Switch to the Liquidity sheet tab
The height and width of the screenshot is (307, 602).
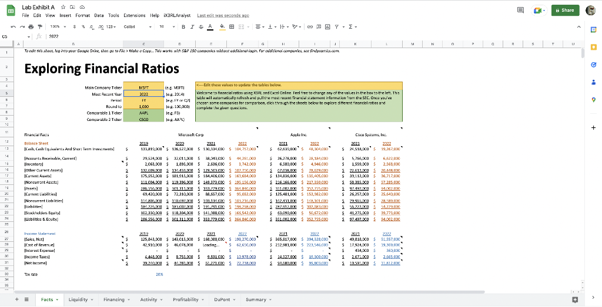click(81, 300)
